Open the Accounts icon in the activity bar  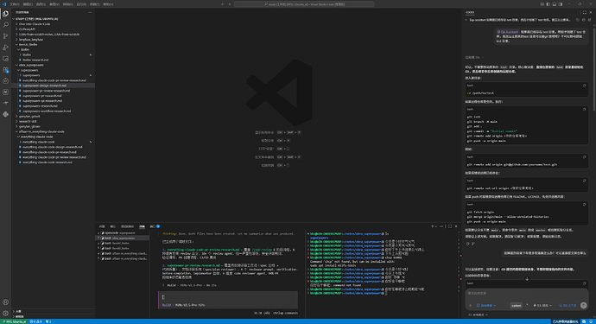click(5, 302)
